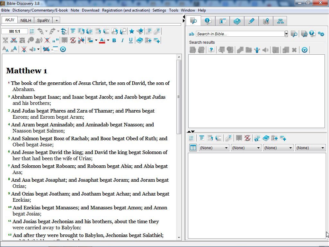Open the Tools menu
This screenshot has width=329, height=247.
pyautogui.click(x=173, y=10)
